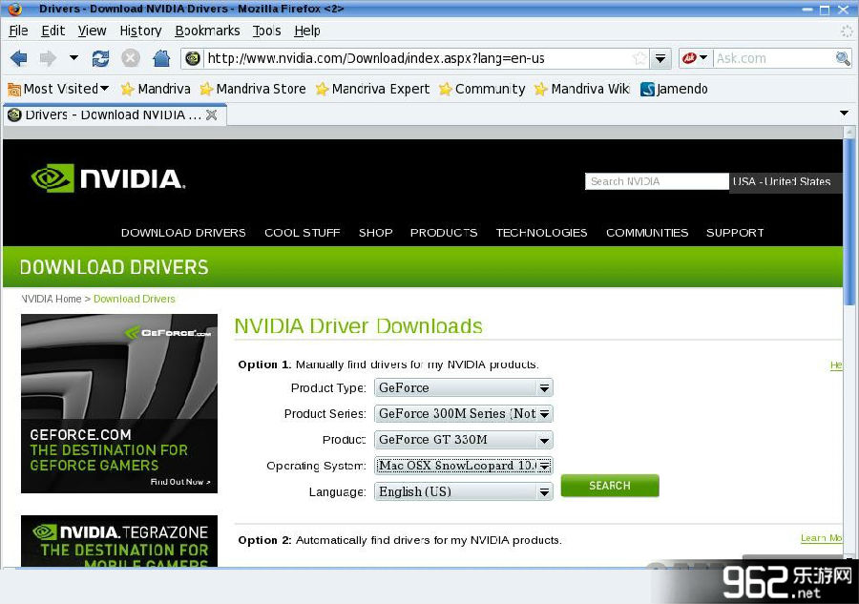The image size is (859, 604).
Task: Open the list all tabs dropdown
Action: point(845,114)
